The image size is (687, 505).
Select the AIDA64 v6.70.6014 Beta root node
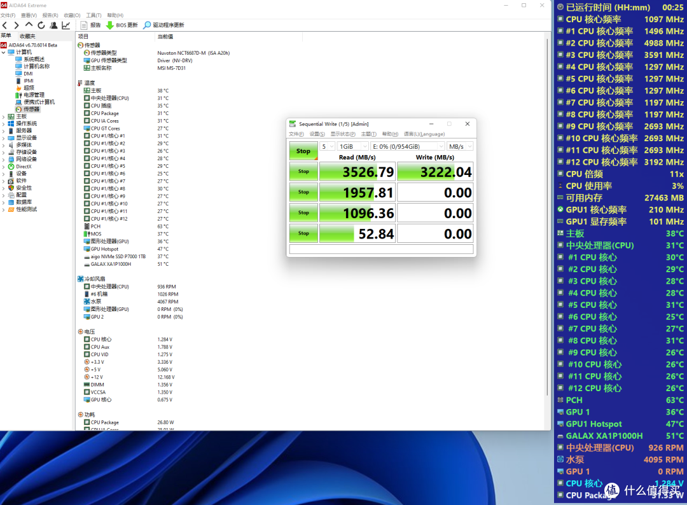pos(29,45)
